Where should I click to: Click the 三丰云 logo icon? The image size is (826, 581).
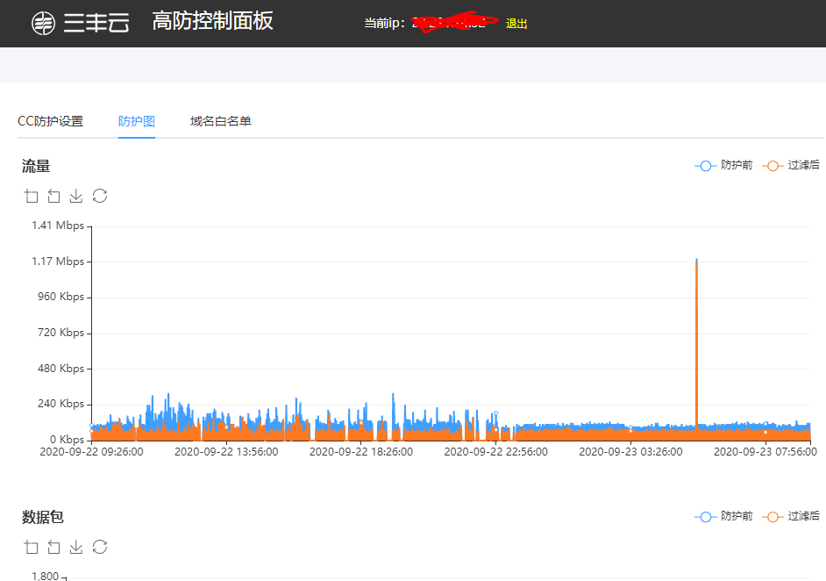click(x=42, y=24)
